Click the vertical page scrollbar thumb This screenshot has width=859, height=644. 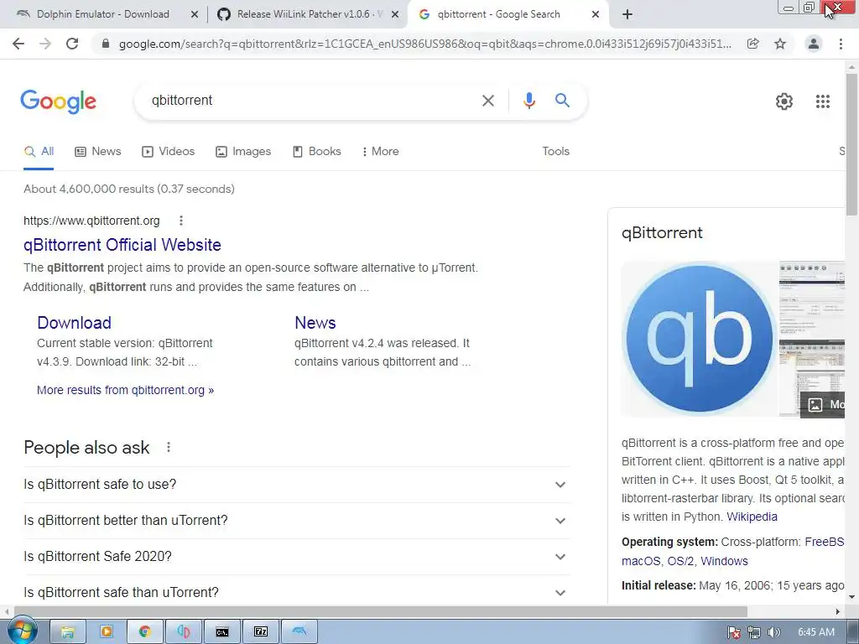pos(851,143)
